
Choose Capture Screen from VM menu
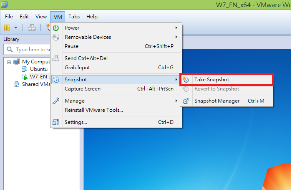pos(83,89)
